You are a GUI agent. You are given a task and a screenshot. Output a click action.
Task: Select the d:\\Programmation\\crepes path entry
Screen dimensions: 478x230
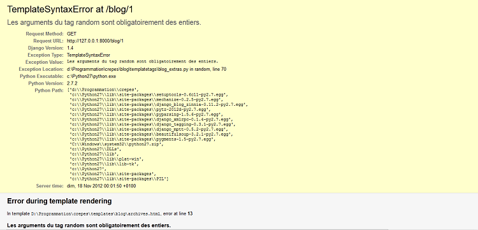point(104,90)
